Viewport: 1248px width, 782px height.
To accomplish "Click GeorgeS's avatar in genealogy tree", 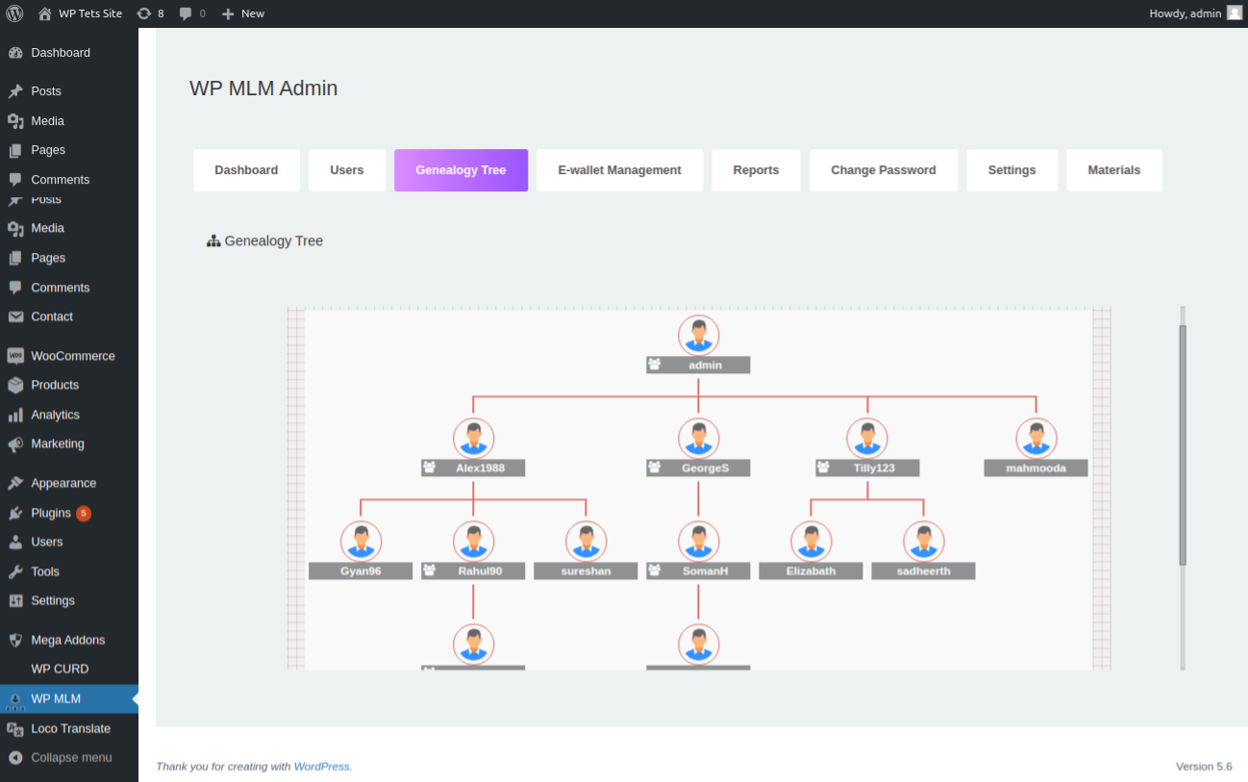I will point(698,438).
